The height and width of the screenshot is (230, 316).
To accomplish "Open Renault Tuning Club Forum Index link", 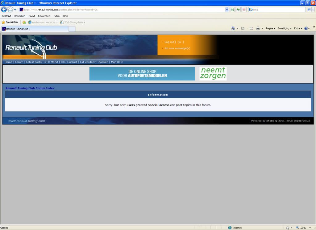I will pyautogui.click(x=30, y=88).
